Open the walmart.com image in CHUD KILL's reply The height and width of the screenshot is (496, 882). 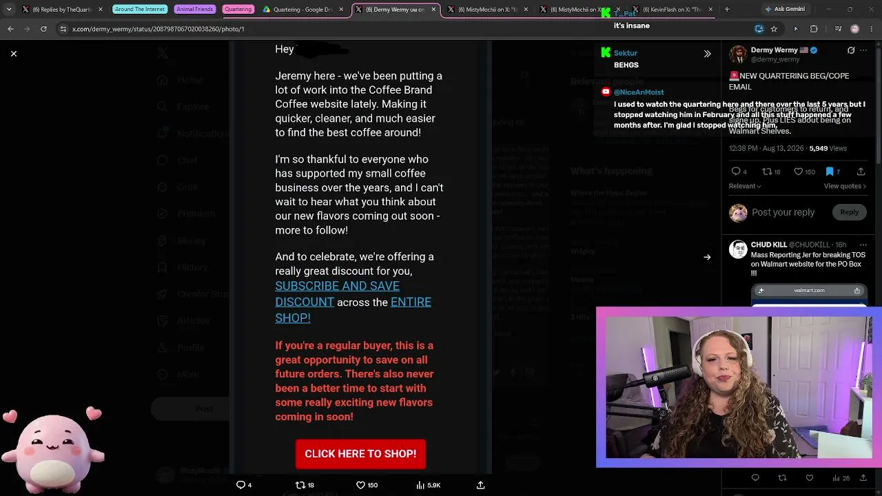click(809, 295)
